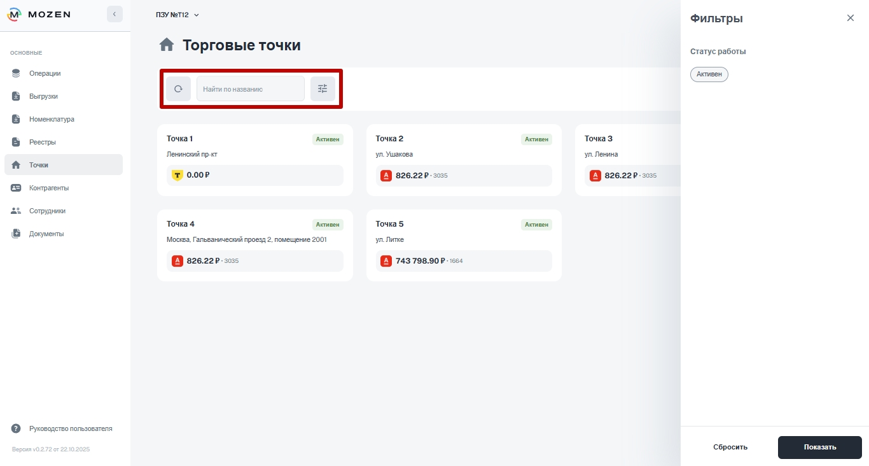The width and height of the screenshot is (869, 466).
Task: Click the Точка 2 card title
Action: 389,139
